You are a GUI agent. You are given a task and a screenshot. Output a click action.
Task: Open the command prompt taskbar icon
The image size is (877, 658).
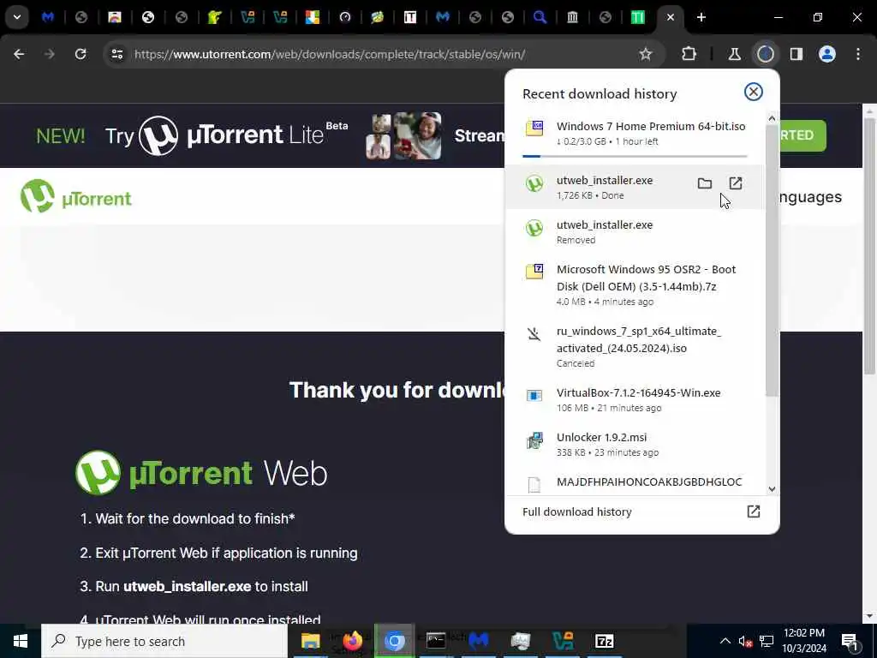coord(436,641)
